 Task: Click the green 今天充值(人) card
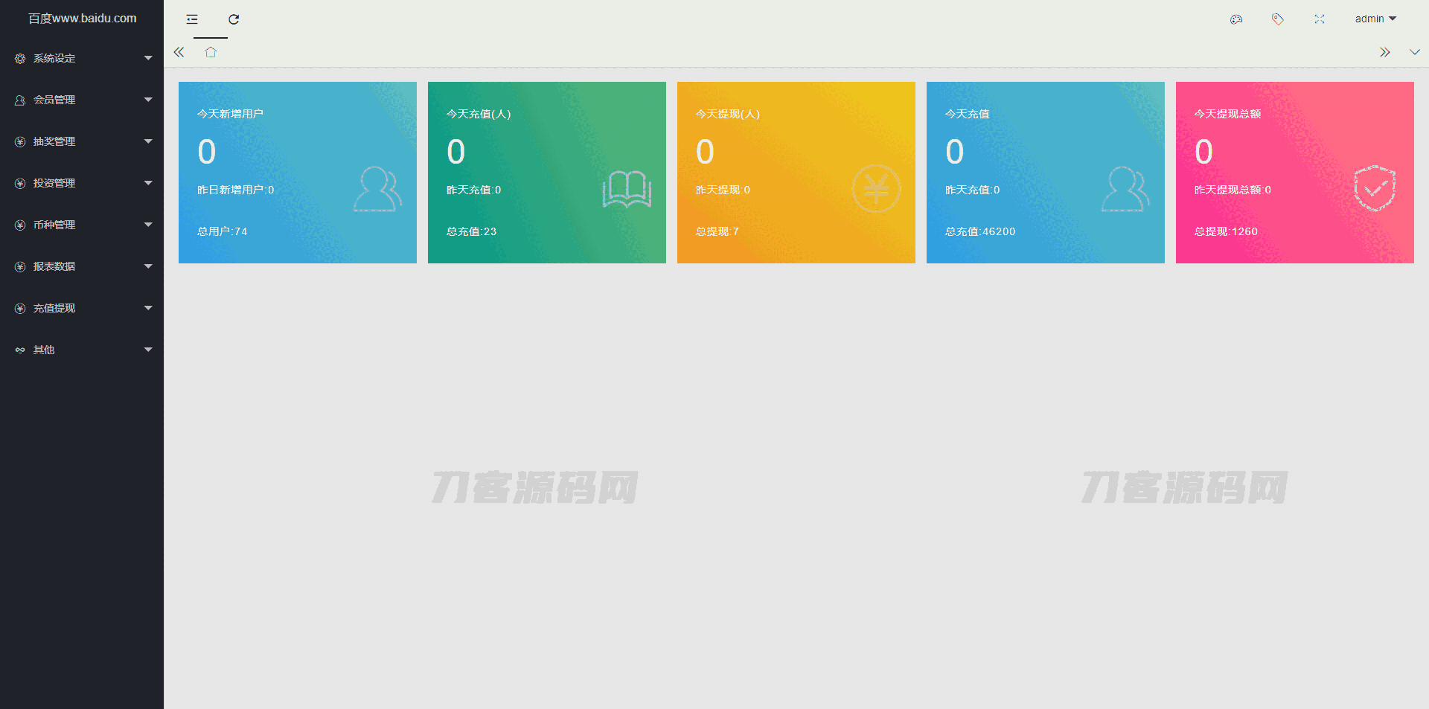coord(546,172)
